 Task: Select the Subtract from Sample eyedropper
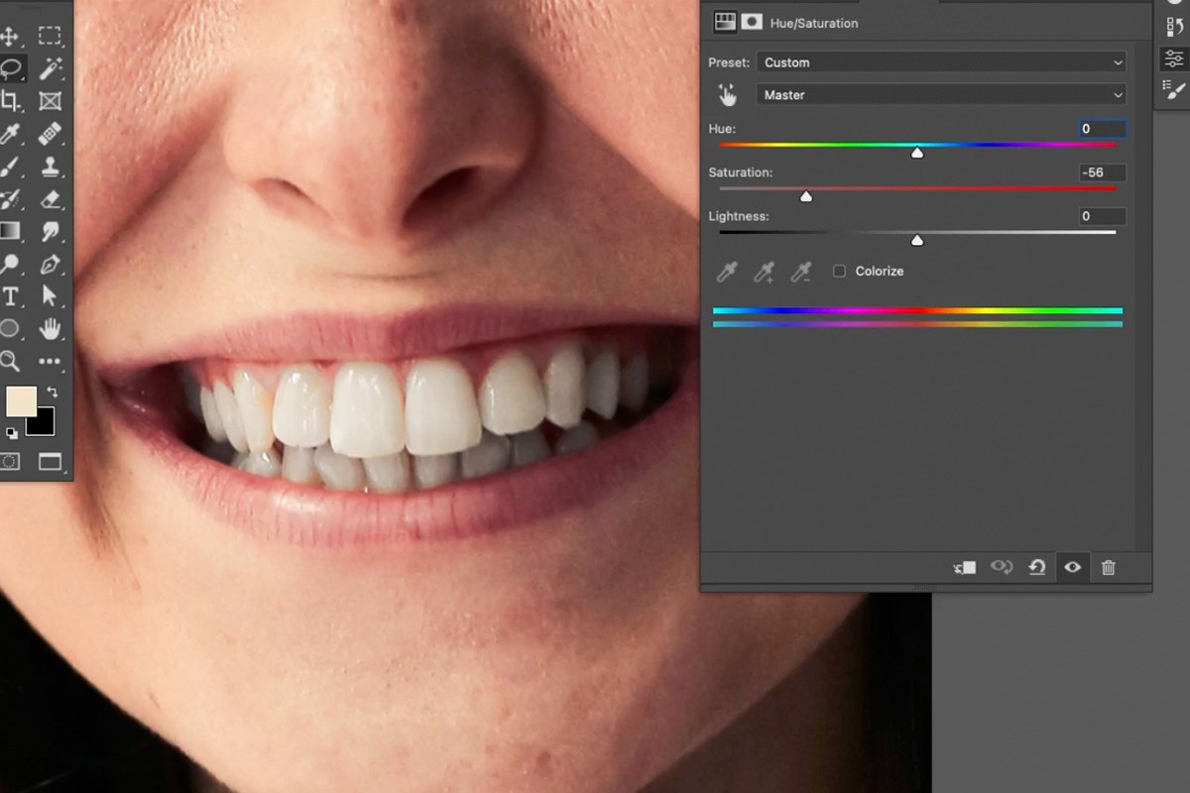(x=801, y=272)
